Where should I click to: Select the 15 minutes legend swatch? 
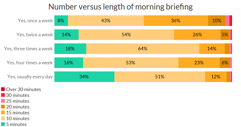tap(3, 113)
